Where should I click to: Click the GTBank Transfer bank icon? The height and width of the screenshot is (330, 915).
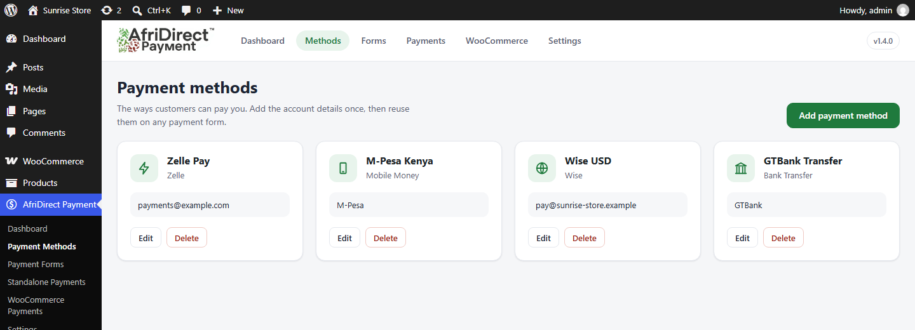741,168
